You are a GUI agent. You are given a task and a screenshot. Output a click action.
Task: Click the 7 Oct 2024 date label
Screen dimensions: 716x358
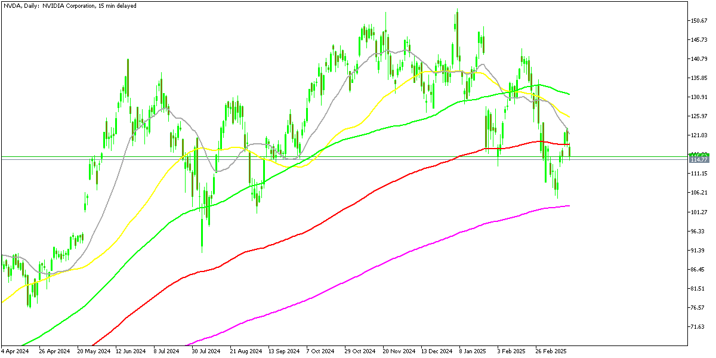(x=321, y=351)
